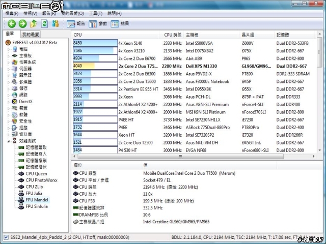Open the 檔案(F) menu
Viewport: 326px width, 244px height.
12,14
